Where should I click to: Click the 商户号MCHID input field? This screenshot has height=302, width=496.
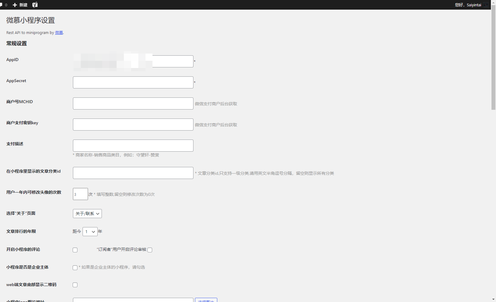click(133, 103)
